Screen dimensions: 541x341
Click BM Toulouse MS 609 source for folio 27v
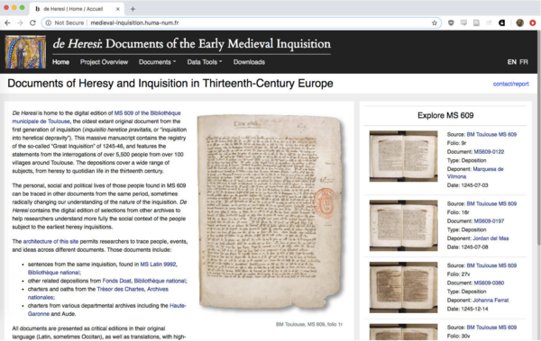click(491, 265)
